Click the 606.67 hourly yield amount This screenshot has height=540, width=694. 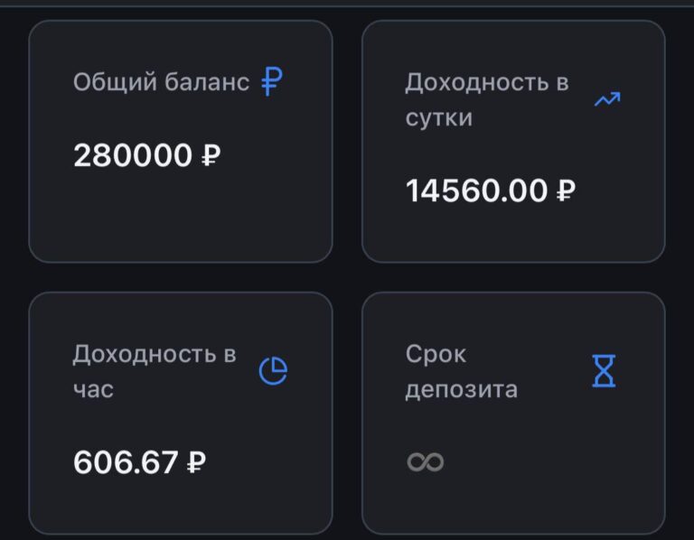point(126,463)
